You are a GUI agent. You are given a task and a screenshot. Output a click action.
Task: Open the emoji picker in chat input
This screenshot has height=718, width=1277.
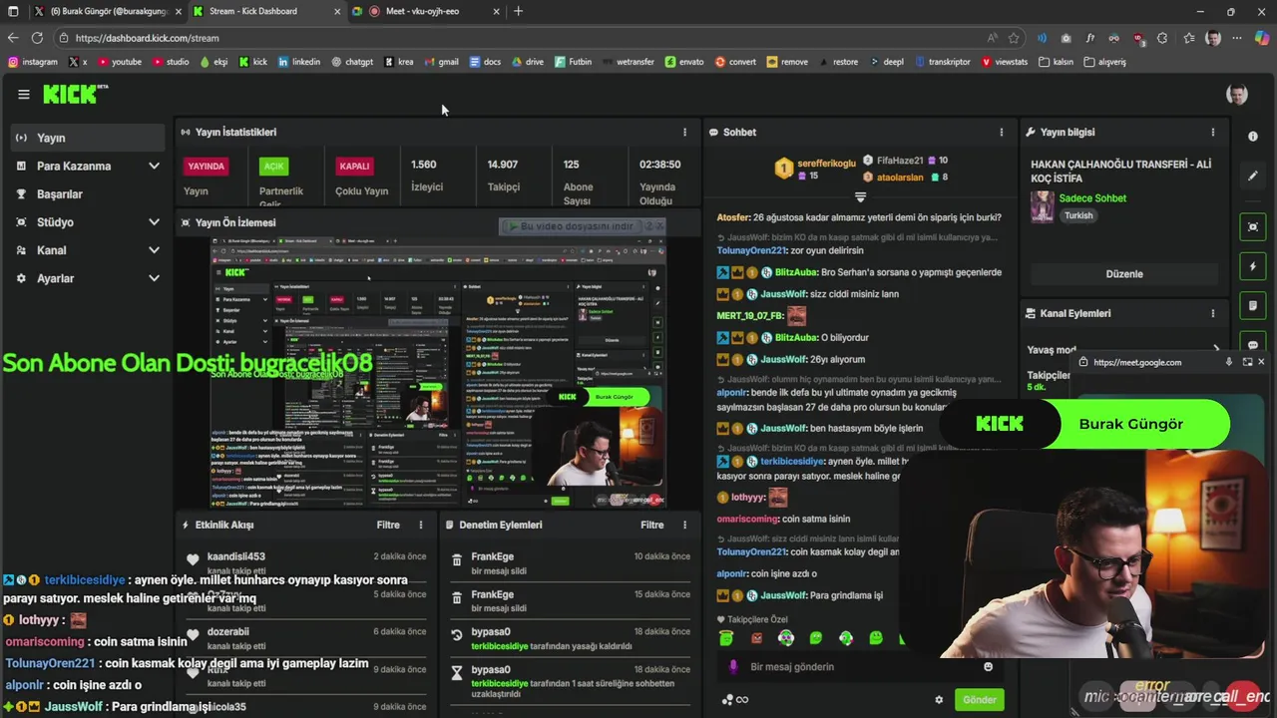pos(989,666)
